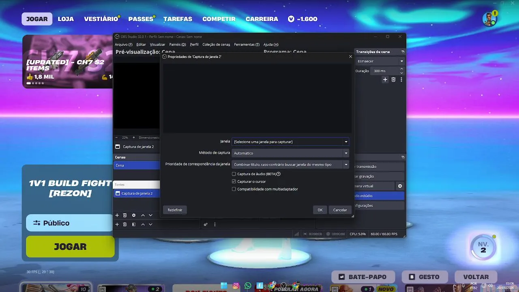This screenshot has height=292, width=519.
Task: Switch to COMPETIR tab in Fortnite
Action: click(219, 19)
